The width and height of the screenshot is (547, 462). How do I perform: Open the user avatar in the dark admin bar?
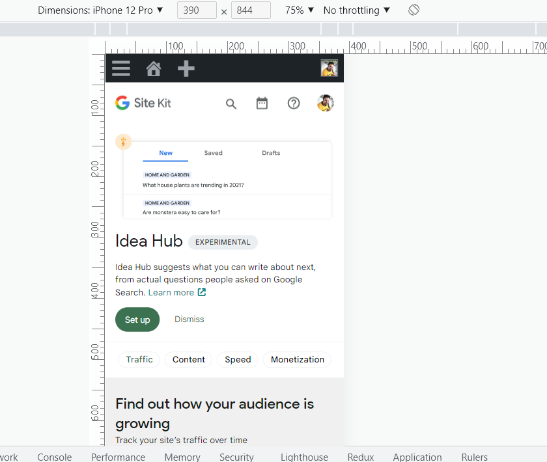pyautogui.click(x=329, y=68)
